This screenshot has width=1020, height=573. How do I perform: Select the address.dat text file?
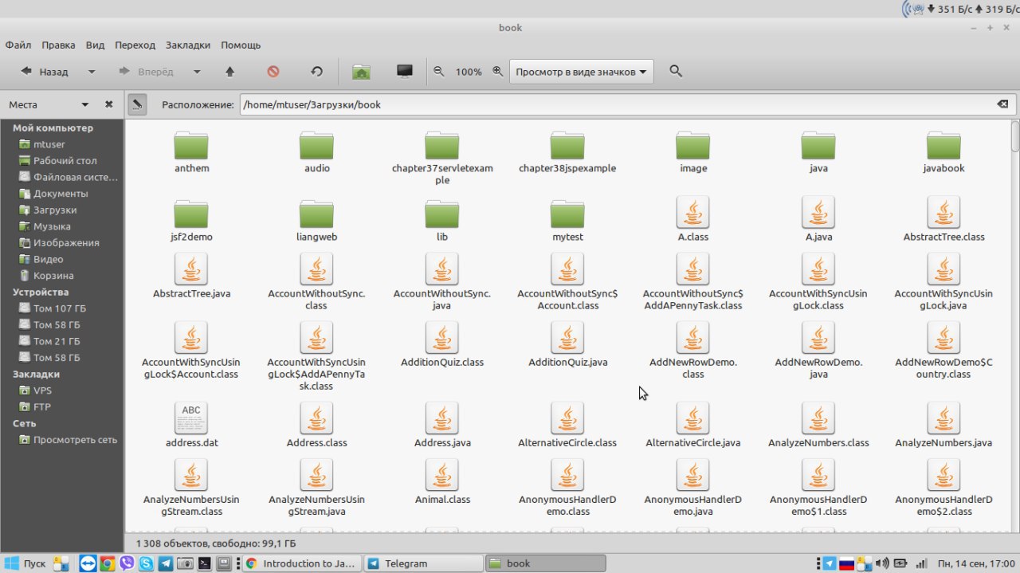191,425
